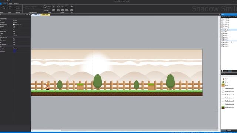Image resolution: width=237 pixels, height=133 pixels.
Task: Click the layer name edit field
Action: [x=227, y=30]
